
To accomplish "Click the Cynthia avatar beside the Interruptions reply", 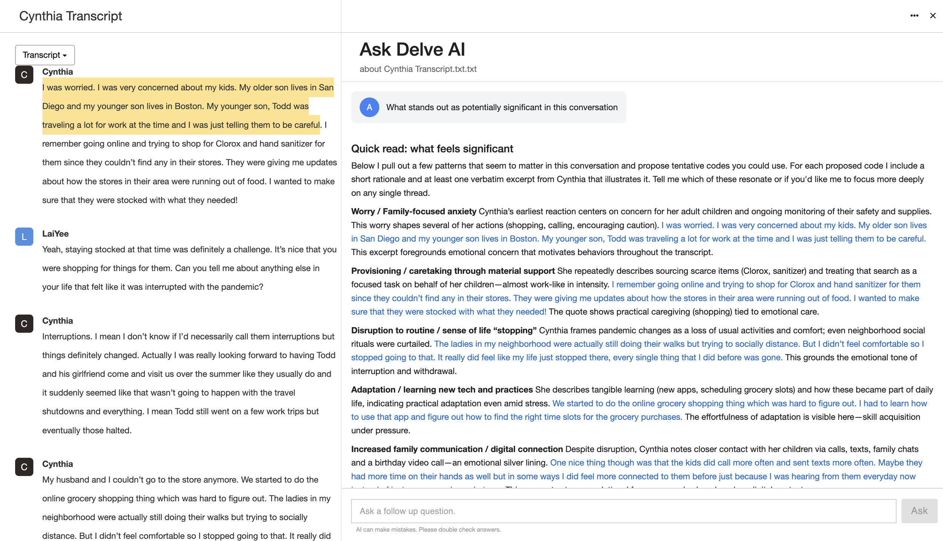I will (24, 323).
